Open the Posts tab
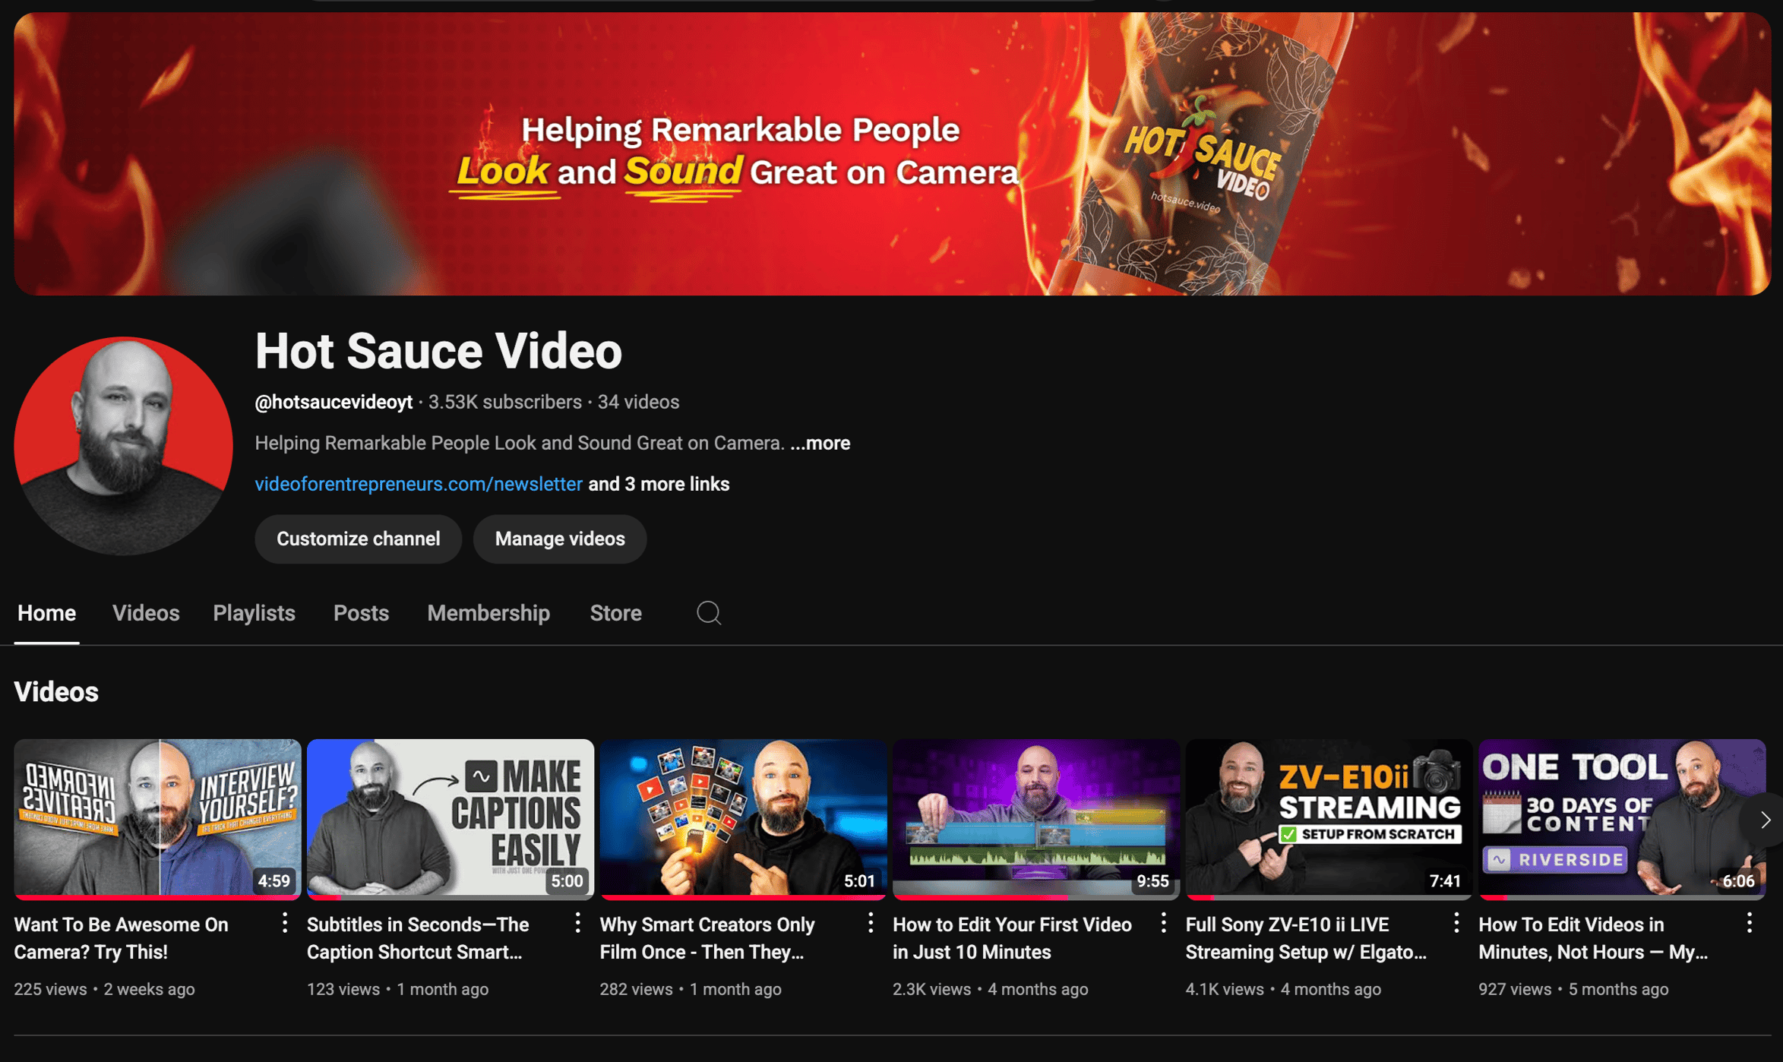This screenshot has width=1783, height=1062. pyautogui.click(x=361, y=613)
